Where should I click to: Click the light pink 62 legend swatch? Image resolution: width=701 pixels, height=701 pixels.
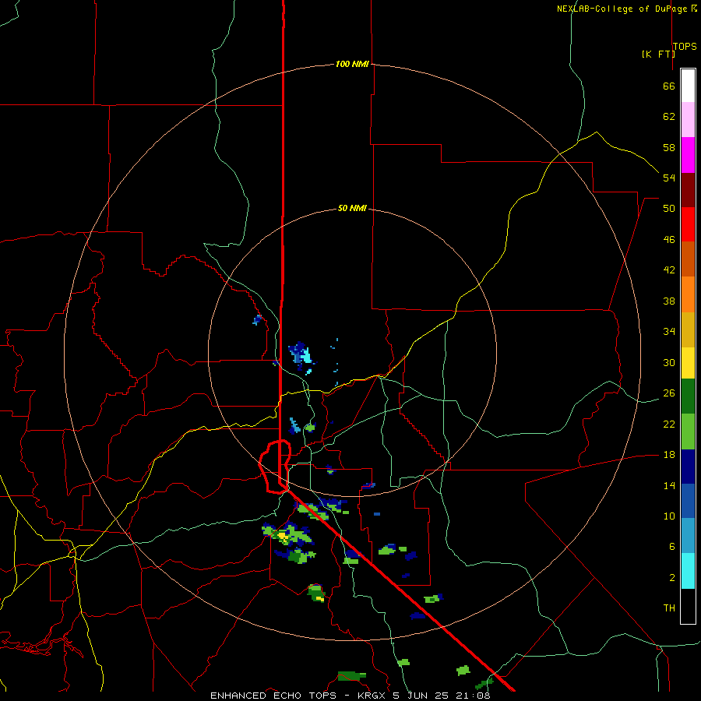pyautogui.click(x=688, y=119)
